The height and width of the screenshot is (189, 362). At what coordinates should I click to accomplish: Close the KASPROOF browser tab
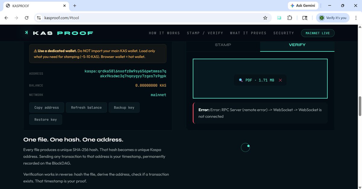pos(65,6)
